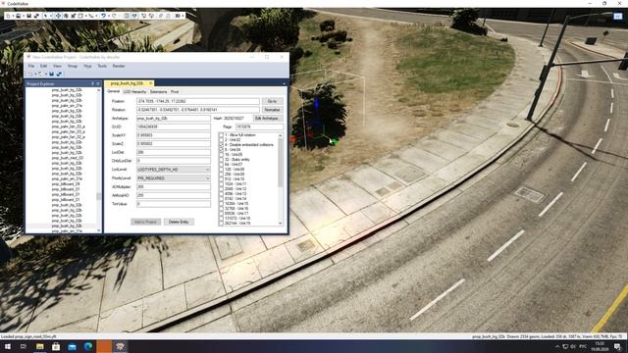Show hidden system tray icons chevron
628x353 pixels.
[x=557, y=346]
